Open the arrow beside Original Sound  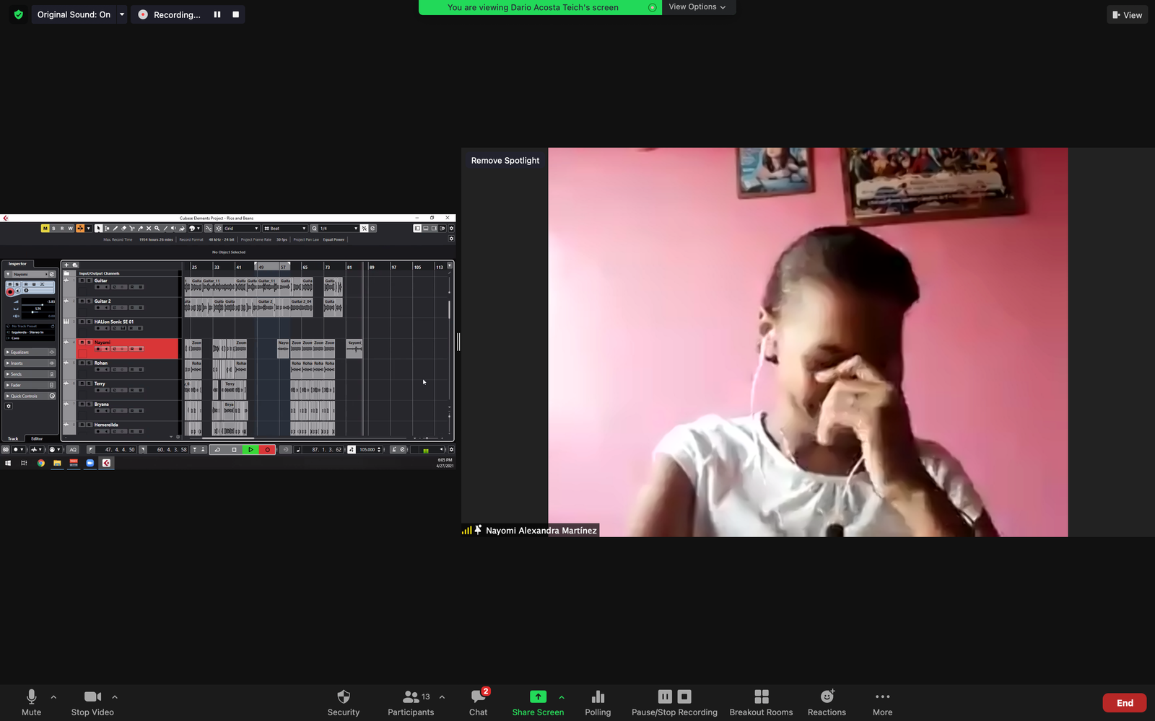click(122, 14)
